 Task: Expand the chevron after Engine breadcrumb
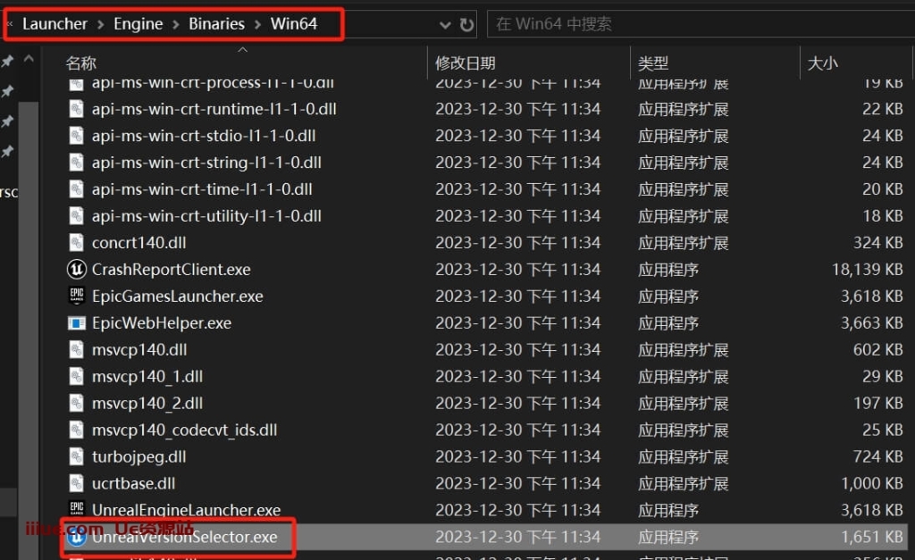click(176, 24)
